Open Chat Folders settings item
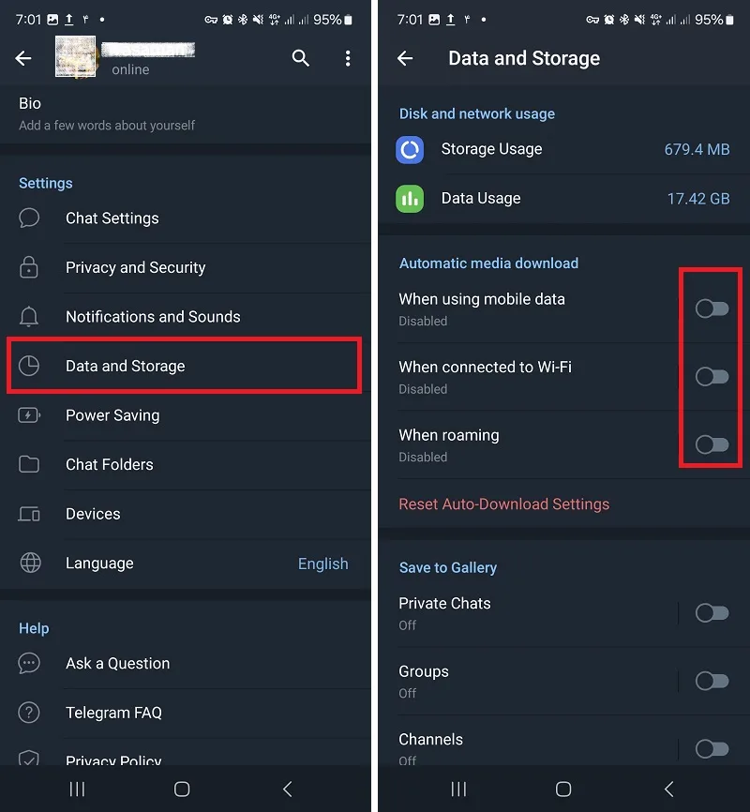The width and height of the screenshot is (750, 812). 186,464
